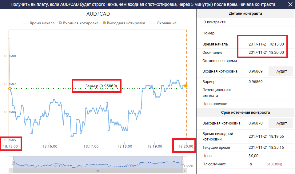Image resolution: width=295 pixels, height=174 pixels.
Task: Click the 'Срок истечения контракта' section header
Action: point(245,113)
